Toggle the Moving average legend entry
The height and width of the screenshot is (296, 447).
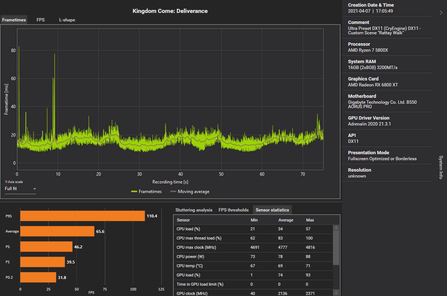tap(190, 192)
